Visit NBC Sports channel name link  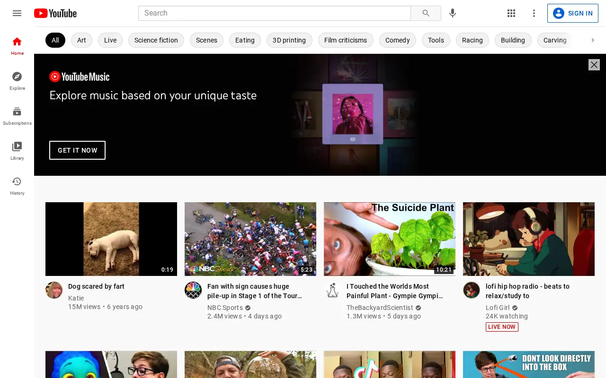[x=225, y=308]
